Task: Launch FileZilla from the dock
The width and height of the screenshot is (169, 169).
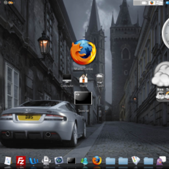Action: point(21,161)
